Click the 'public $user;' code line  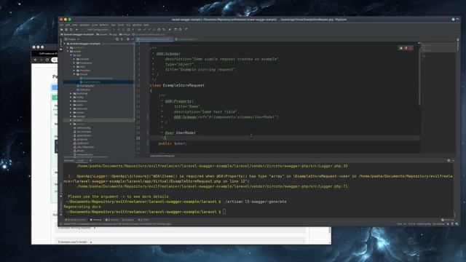pyautogui.click(x=173, y=143)
